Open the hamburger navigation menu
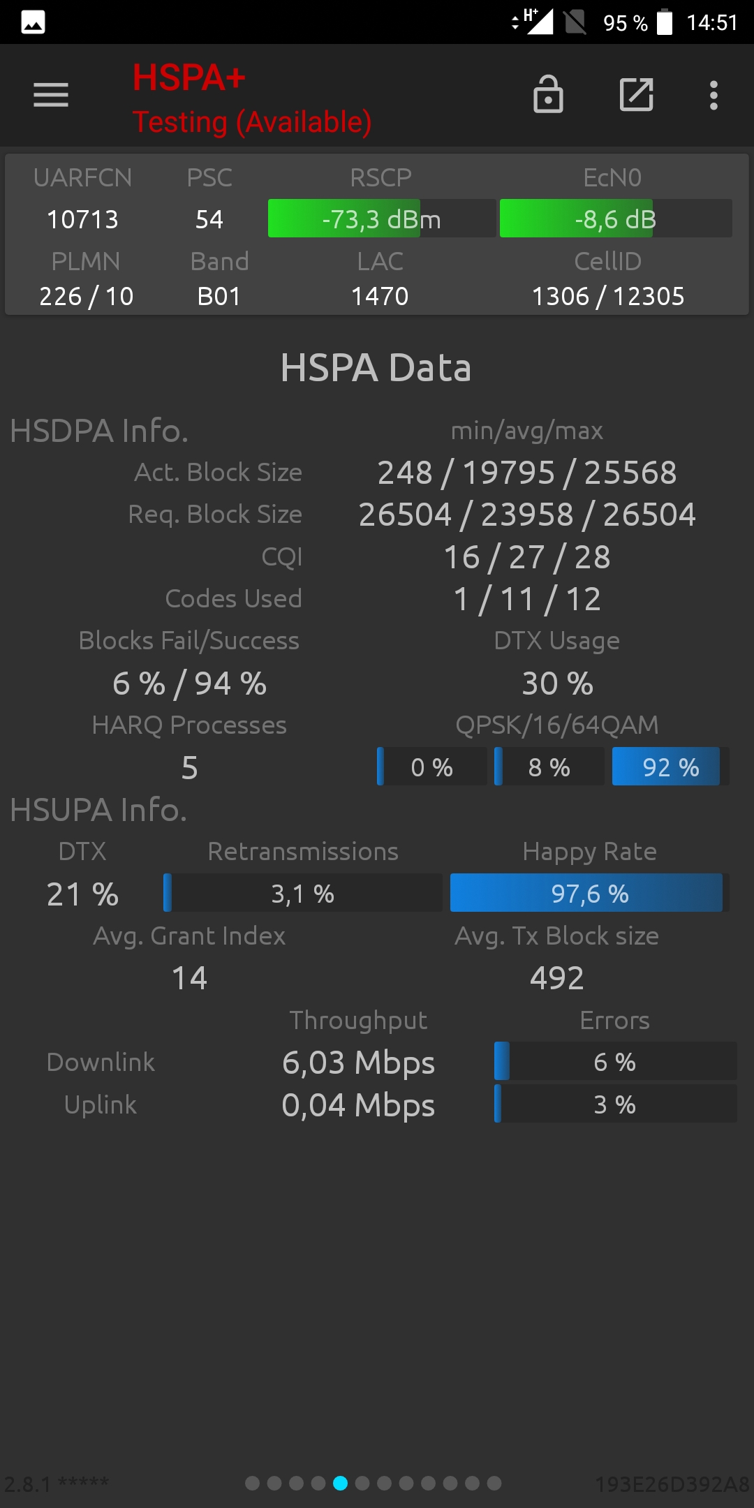Viewport: 754px width, 1508px height. coord(51,95)
